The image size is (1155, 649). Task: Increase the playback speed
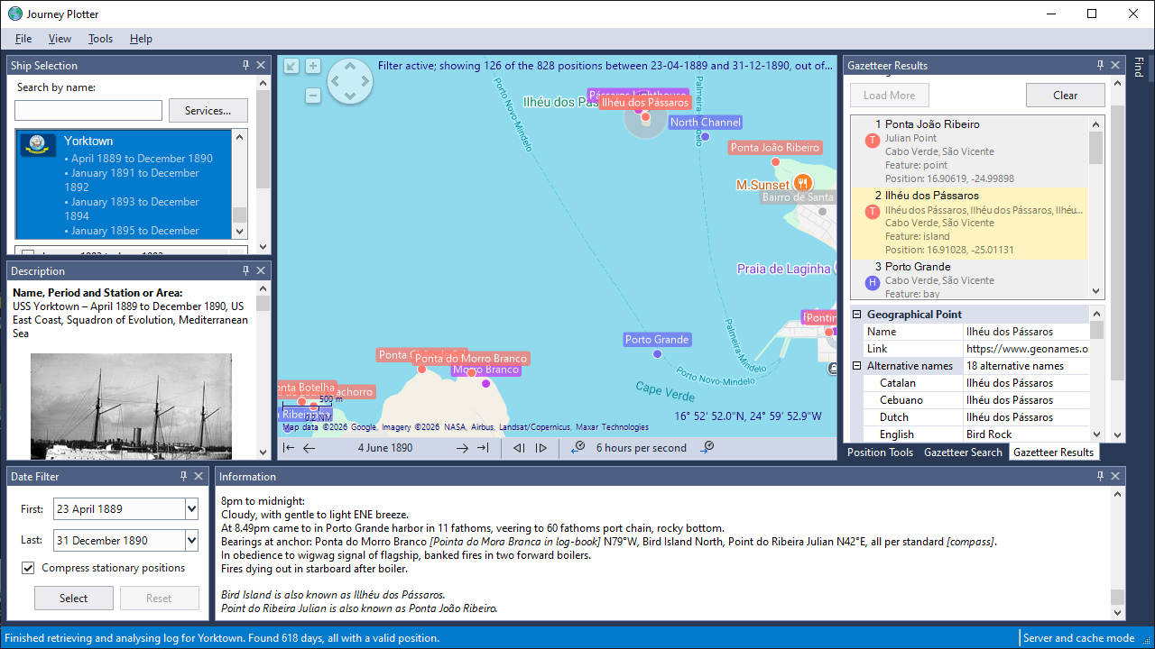point(707,448)
